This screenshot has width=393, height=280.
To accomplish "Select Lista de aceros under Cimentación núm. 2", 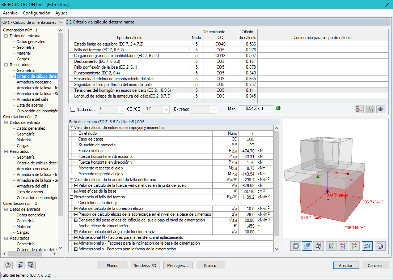I will pyautogui.click(x=30, y=192).
